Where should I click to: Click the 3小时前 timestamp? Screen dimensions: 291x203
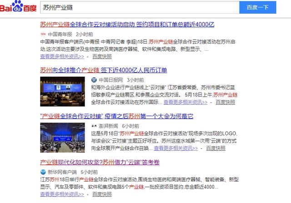click(x=135, y=80)
